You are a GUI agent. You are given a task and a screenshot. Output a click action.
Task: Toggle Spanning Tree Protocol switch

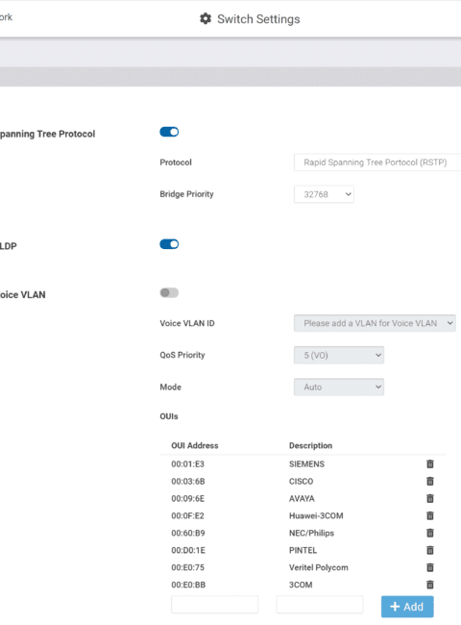click(x=169, y=132)
